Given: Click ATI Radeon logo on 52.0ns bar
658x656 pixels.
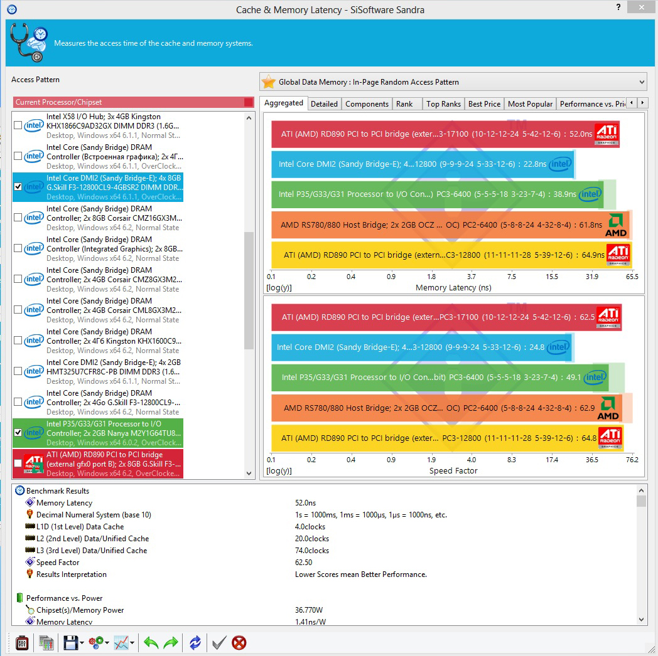Looking at the screenshot, I should pyautogui.click(x=607, y=134).
